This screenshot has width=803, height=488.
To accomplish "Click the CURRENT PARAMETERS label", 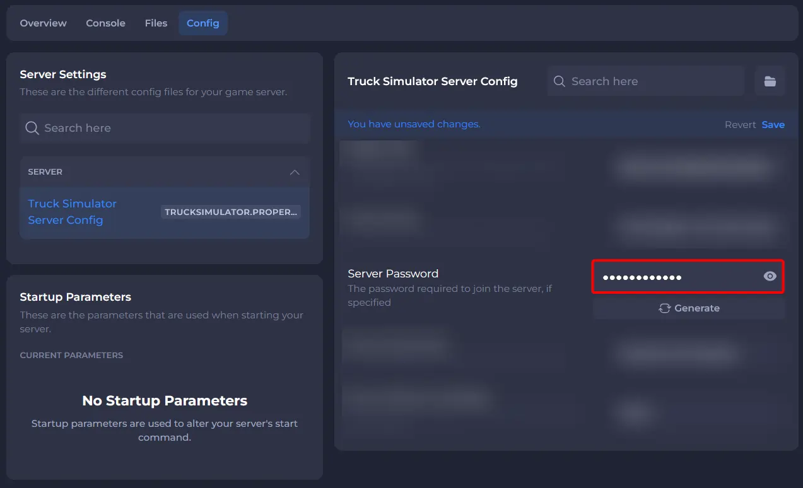I will 71,356.
